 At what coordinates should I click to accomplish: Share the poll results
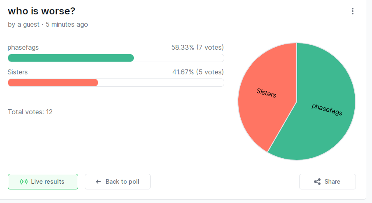(x=328, y=182)
